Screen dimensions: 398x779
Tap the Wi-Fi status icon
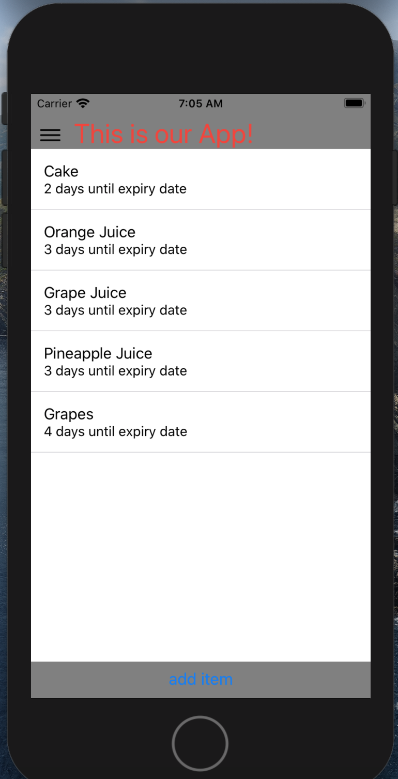83,103
